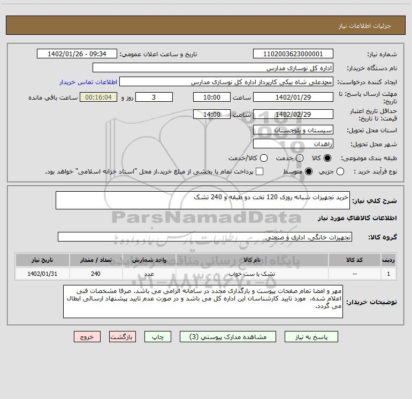Select the کالا/خدمت radio button
412x399 pixels.
[x=264, y=158]
